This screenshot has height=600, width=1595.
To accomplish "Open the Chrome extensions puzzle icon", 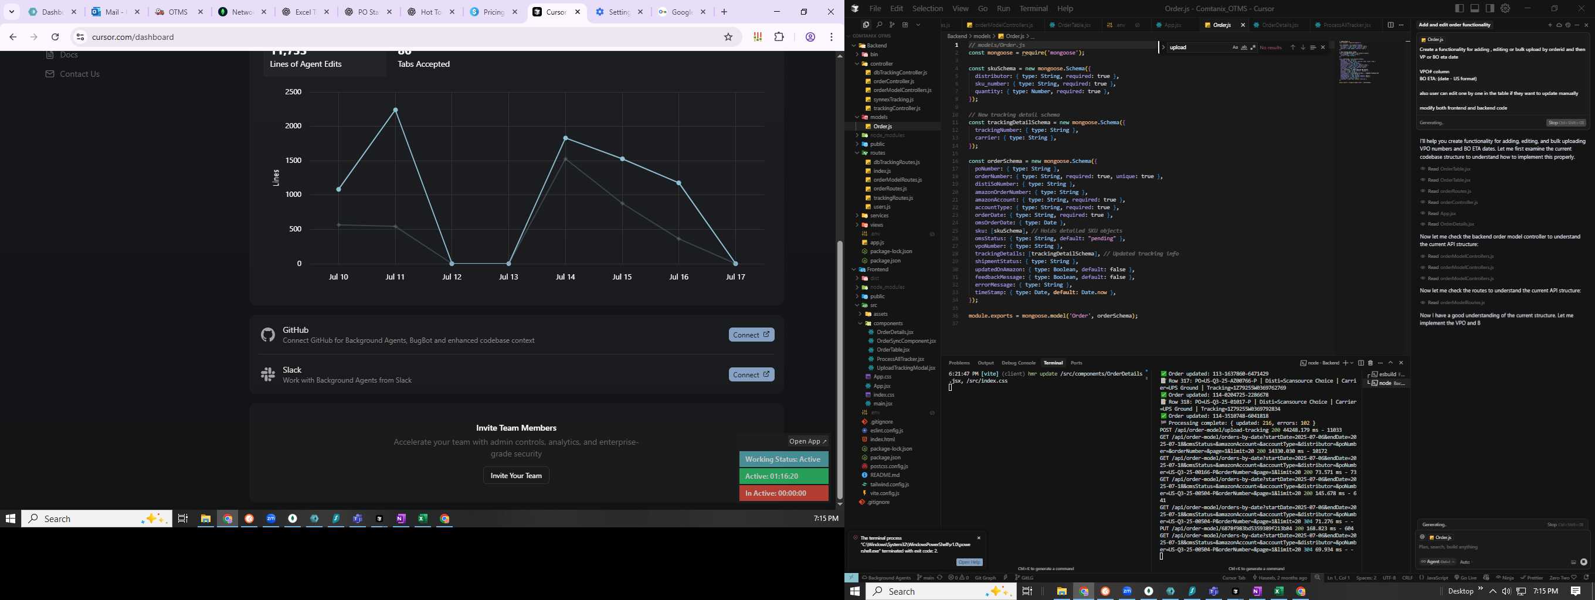I will click(x=779, y=37).
